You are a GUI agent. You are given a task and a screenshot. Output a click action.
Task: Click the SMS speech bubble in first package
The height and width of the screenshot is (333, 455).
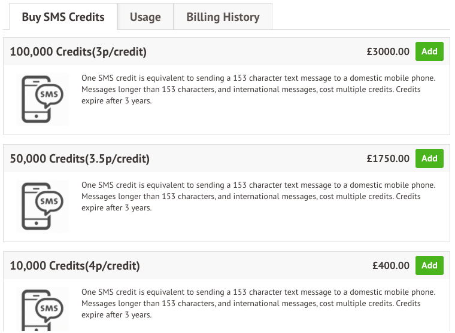tap(49, 95)
